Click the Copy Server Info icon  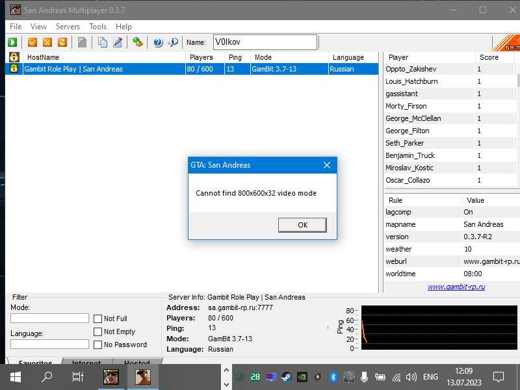[x=103, y=42]
